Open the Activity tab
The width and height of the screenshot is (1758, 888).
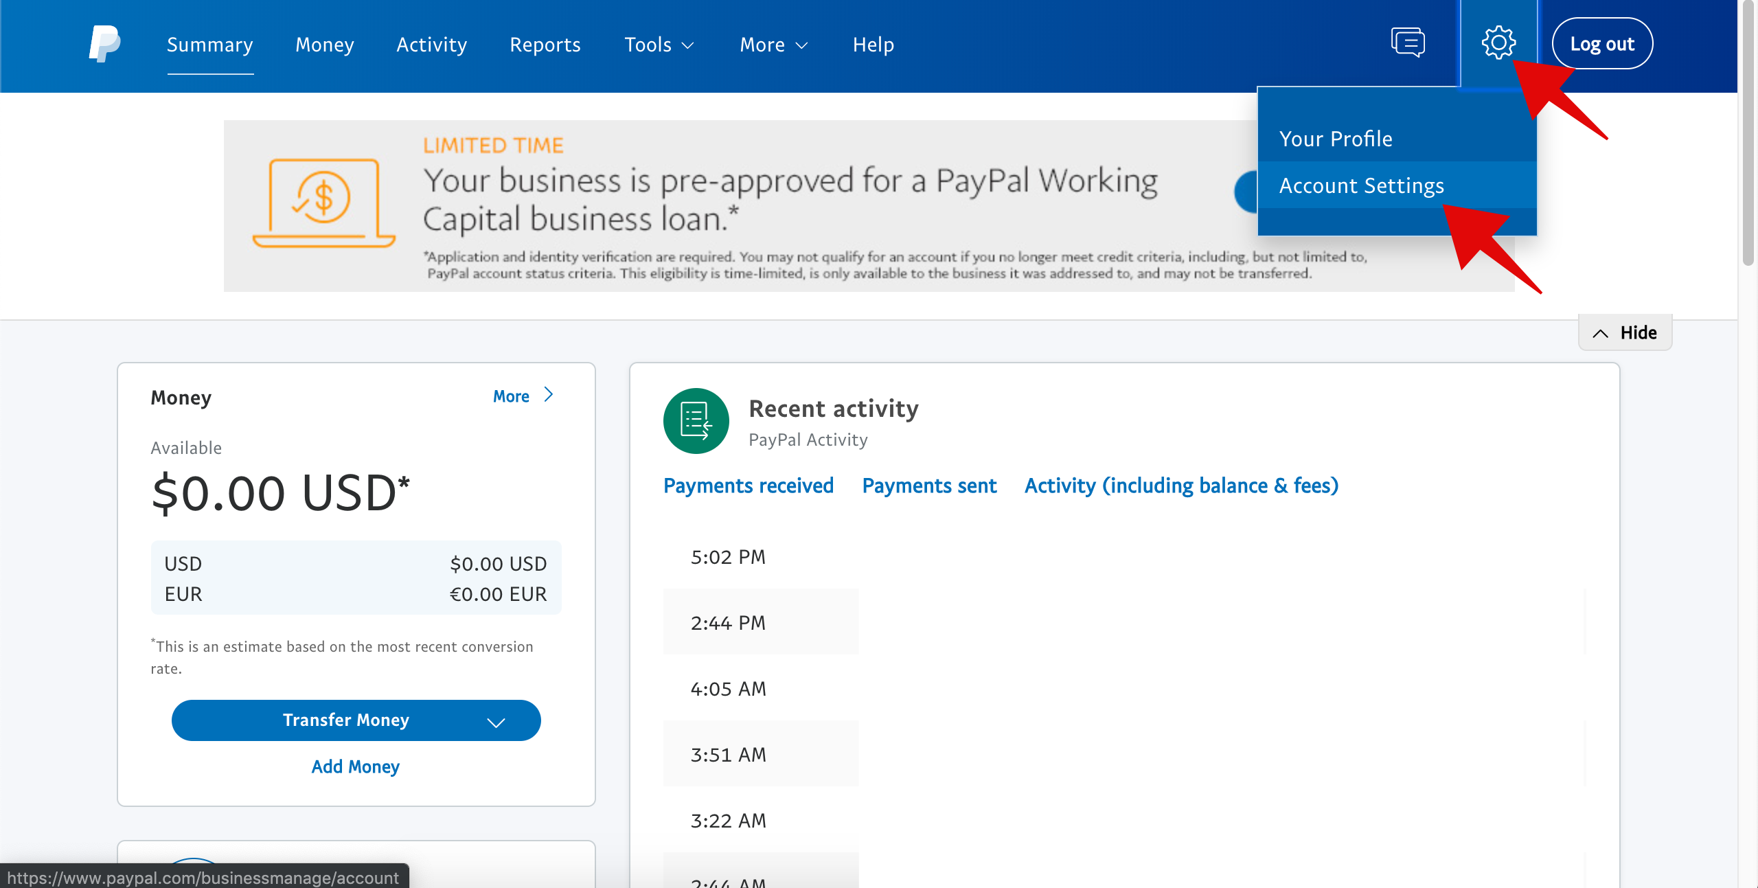(432, 45)
